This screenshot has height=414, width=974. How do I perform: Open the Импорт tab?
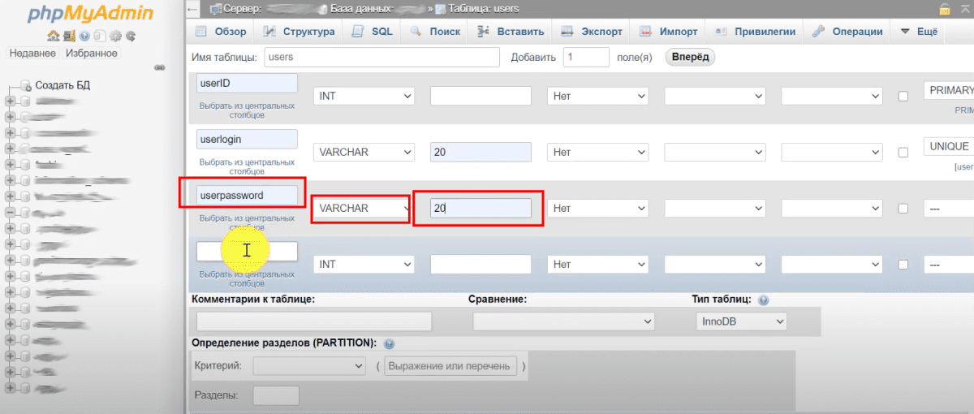point(669,32)
